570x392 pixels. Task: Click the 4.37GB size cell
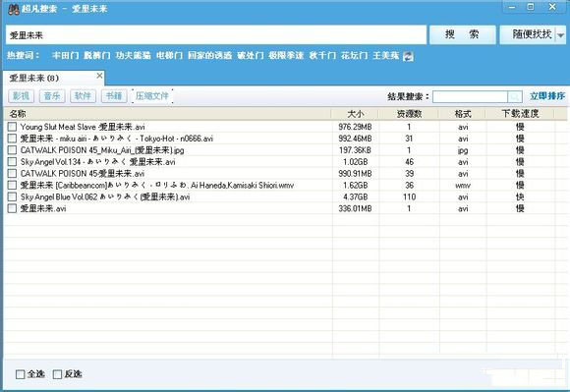355,196
